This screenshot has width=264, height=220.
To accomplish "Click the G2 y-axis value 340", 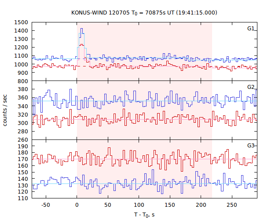I will [23, 106].
